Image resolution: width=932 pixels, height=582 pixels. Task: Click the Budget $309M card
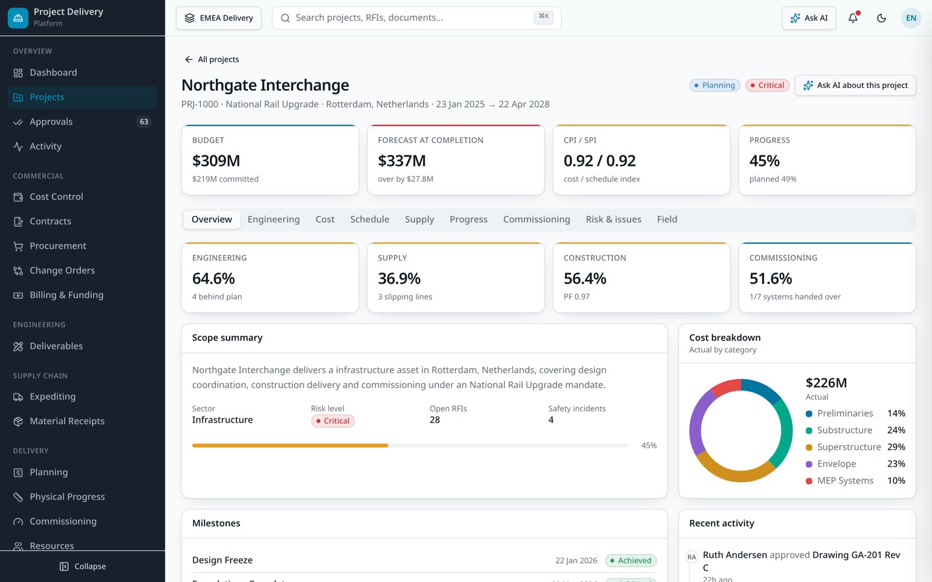(270, 159)
